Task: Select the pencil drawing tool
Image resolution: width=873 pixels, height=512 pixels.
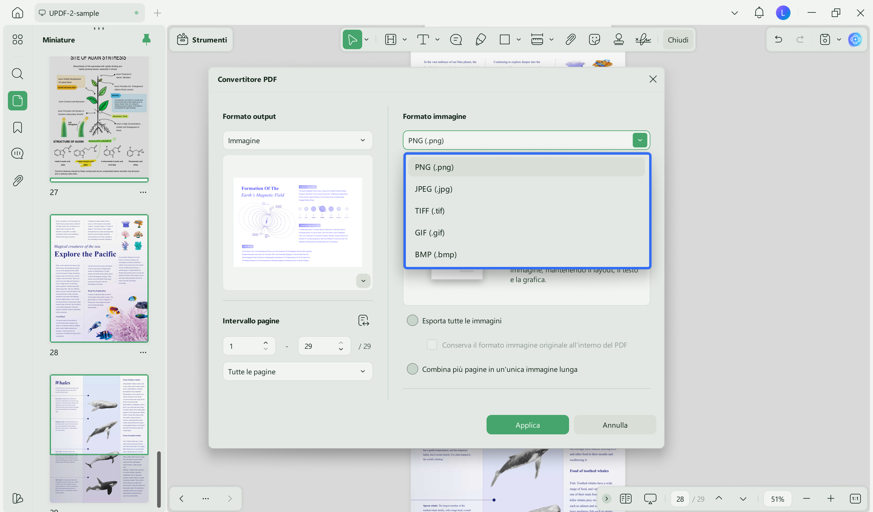Action: 480,39
